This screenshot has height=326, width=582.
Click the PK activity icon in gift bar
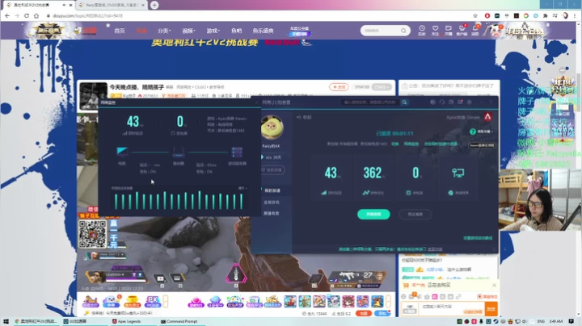(153, 302)
